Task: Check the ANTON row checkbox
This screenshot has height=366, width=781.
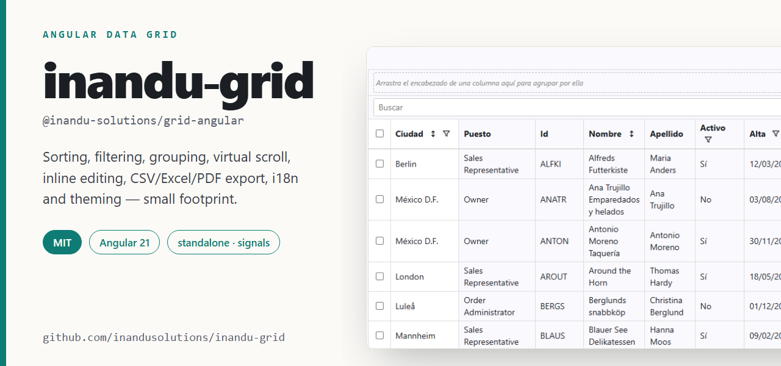Action: click(x=380, y=240)
